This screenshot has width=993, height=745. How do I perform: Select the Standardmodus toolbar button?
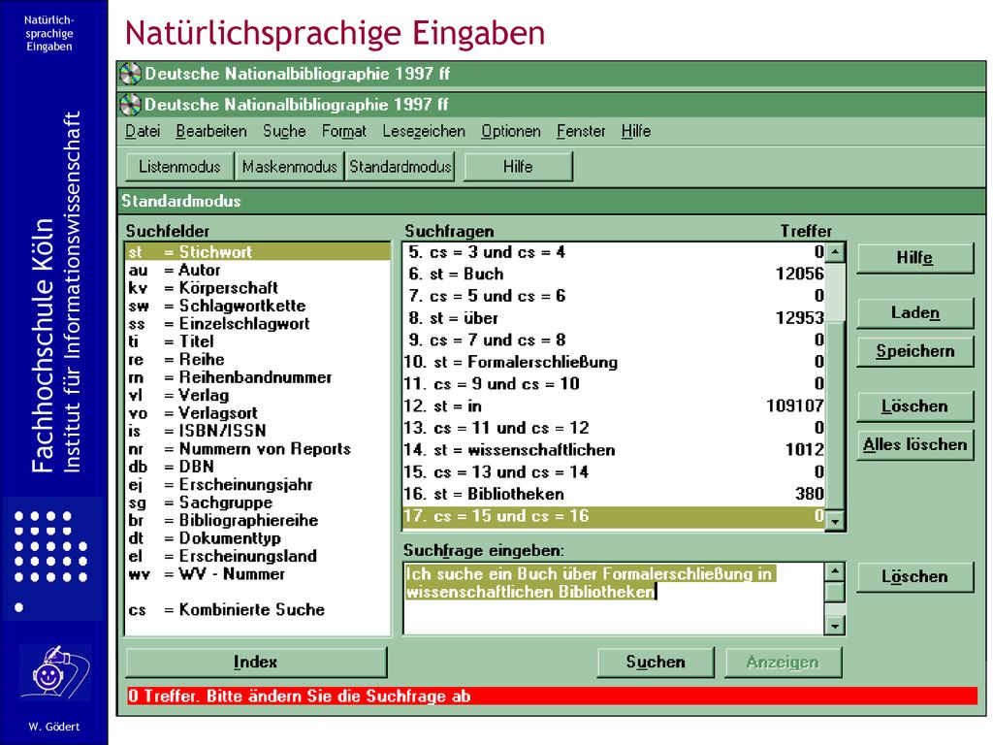click(400, 167)
